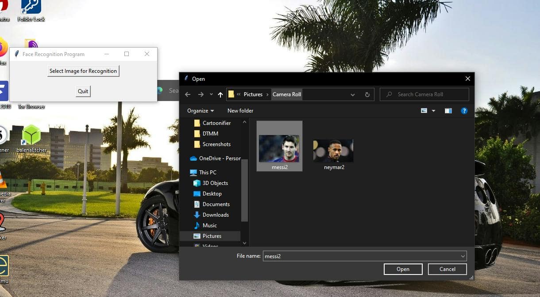Select the balenaEtcher desktop icon
This screenshot has width=540, height=297.
tap(31, 139)
